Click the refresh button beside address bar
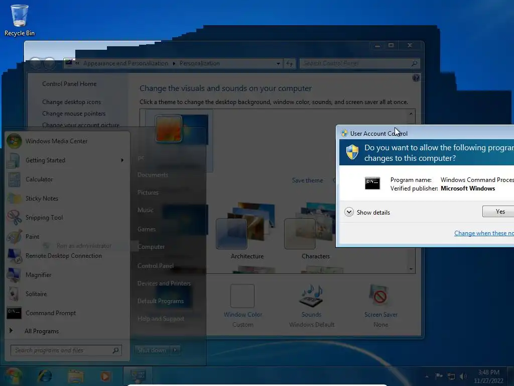Screen dimensions: 514x386 (x=289, y=63)
